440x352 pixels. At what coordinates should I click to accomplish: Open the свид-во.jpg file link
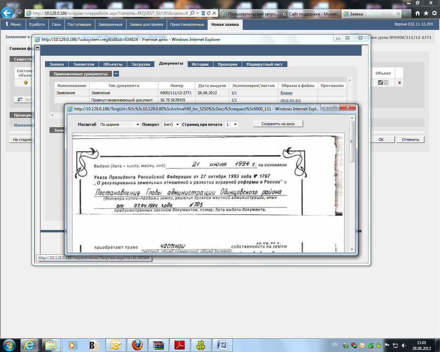coord(290,100)
